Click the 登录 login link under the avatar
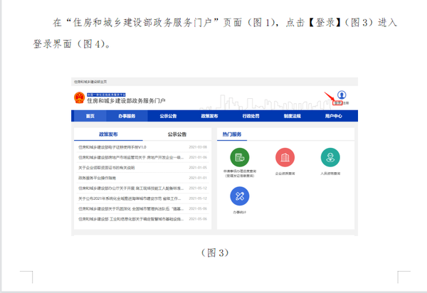Screen dimensions: 427x293 [x=337, y=103]
